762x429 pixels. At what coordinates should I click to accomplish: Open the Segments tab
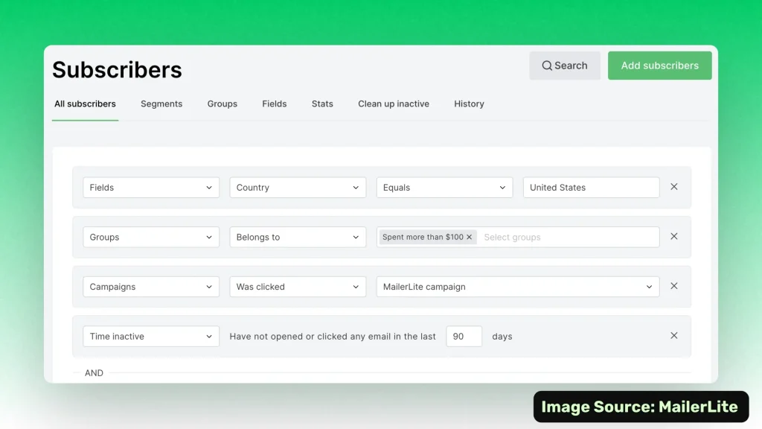pos(161,104)
